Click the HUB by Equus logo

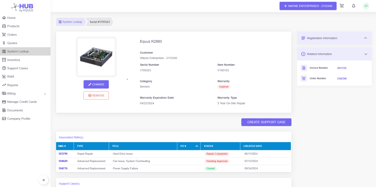(23, 7)
